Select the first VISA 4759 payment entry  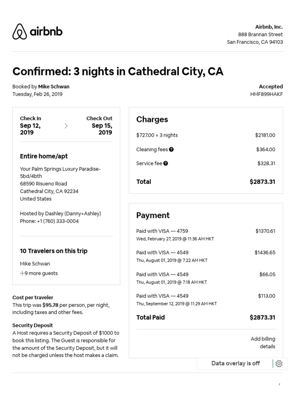(x=162, y=231)
